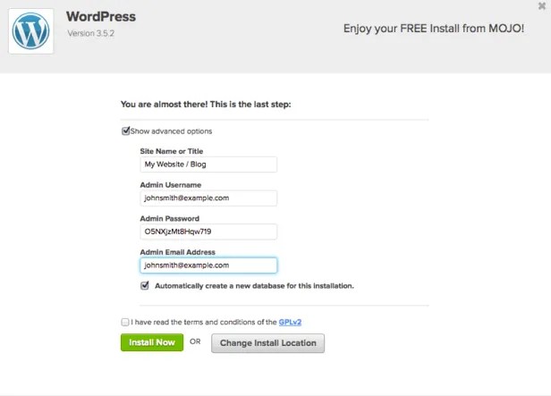Accept the terms and conditions checkbox
The width and height of the screenshot is (551, 396).
[124, 322]
